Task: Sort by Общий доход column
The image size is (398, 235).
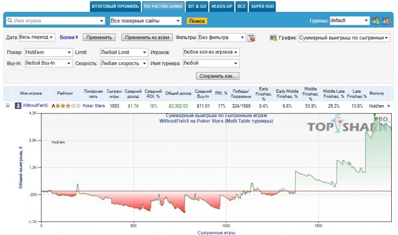Action: (178, 93)
